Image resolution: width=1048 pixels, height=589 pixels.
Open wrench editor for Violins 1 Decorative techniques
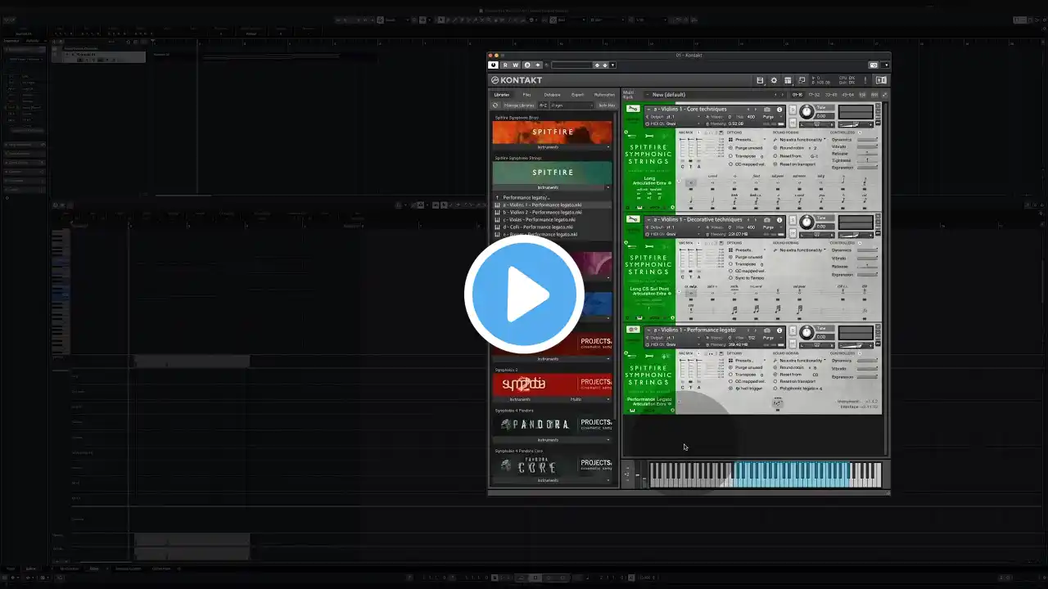coord(633,219)
